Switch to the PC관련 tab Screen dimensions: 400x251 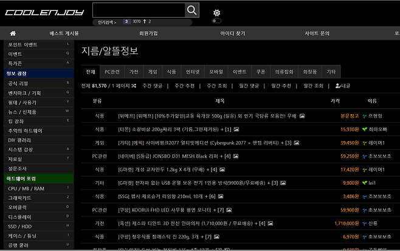[x=112, y=71]
